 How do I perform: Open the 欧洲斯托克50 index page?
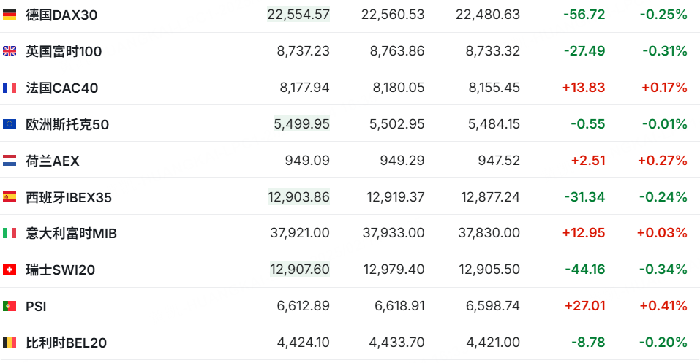(x=67, y=124)
